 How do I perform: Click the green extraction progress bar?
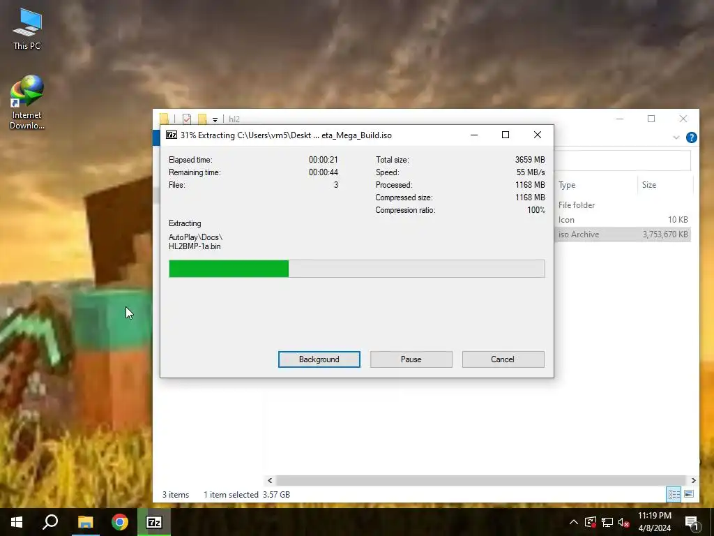[356, 269]
